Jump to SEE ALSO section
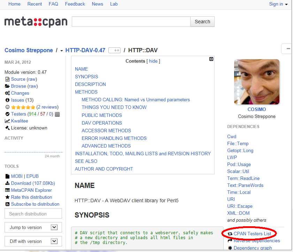 pos(86,161)
